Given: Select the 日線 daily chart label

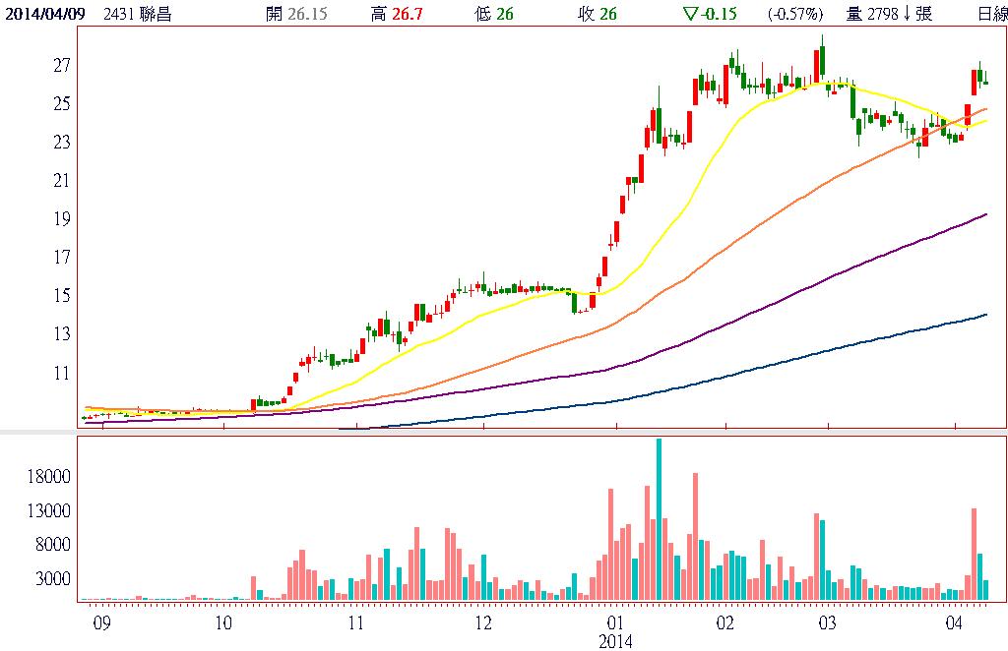Looking at the screenshot, I should [x=991, y=14].
